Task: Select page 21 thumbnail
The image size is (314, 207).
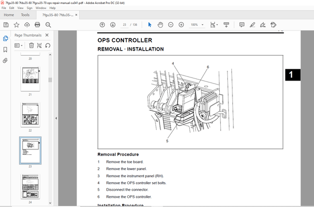Action: pyautogui.click(x=30, y=79)
